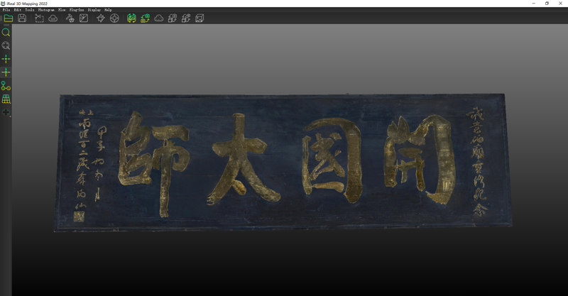This screenshot has height=296, width=568.
Task: Select the connected nodes tool in left sidebar
Action: (6, 86)
